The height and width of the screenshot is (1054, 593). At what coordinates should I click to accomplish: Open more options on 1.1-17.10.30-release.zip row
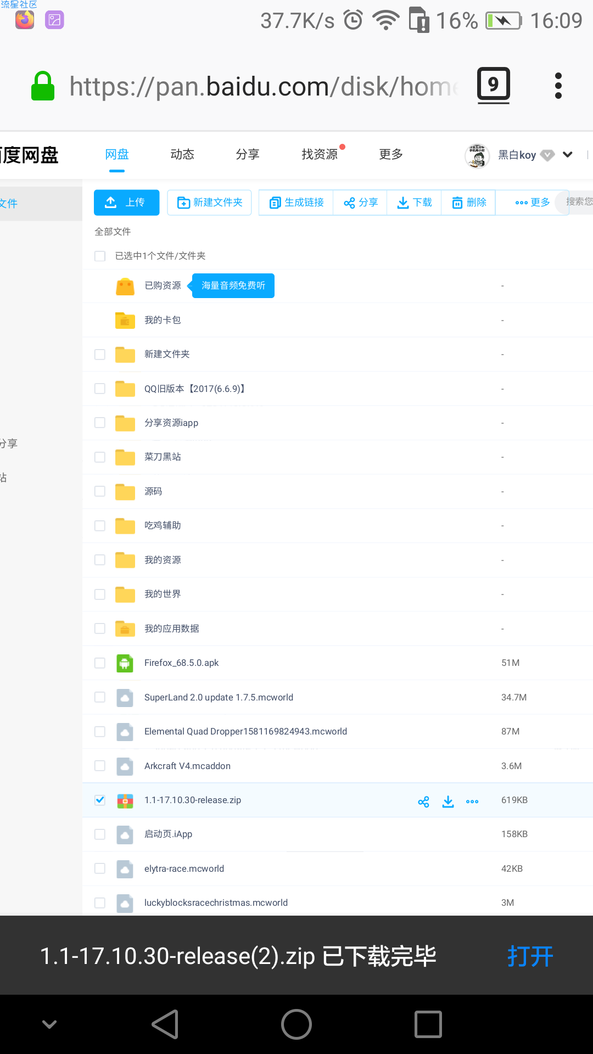point(472,801)
